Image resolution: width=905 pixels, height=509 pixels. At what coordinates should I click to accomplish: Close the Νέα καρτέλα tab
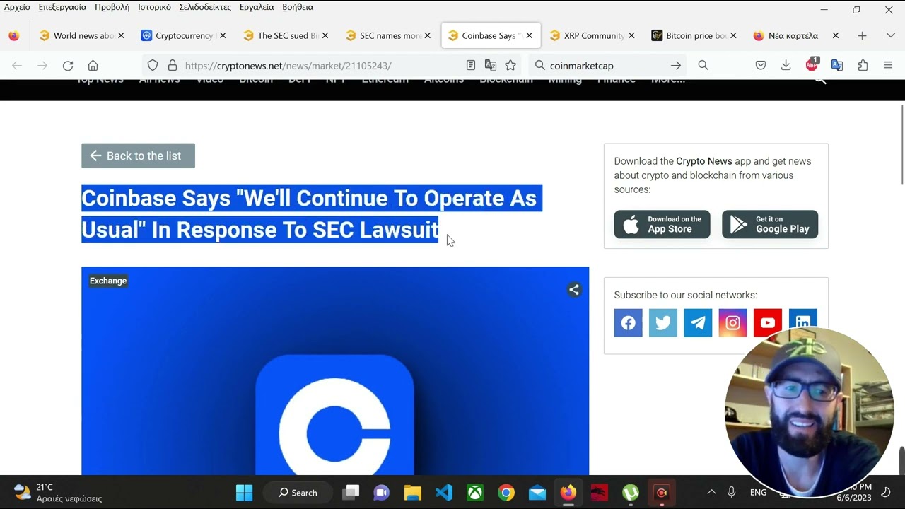[x=835, y=36]
